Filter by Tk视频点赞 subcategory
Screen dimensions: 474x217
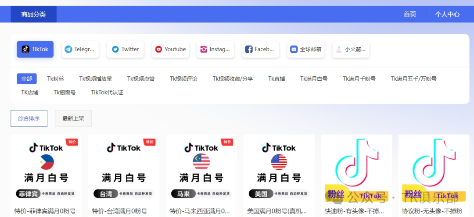[x=141, y=79]
